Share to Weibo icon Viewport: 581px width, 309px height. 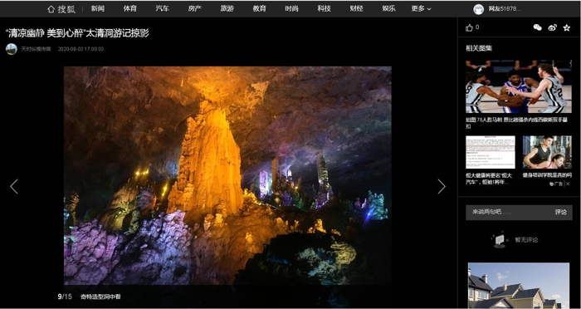point(553,27)
